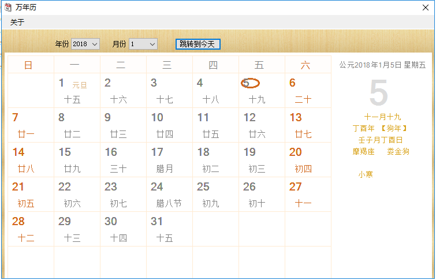The width and height of the screenshot is (436, 280).
Task: Select Saturday day 13 (廿七)
Action: (308, 125)
